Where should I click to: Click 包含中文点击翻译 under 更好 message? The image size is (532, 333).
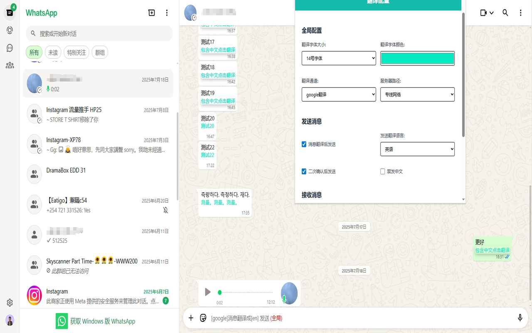tap(493, 250)
